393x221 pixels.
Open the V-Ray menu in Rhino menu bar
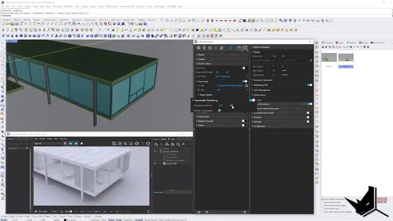[x=149, y=6]
